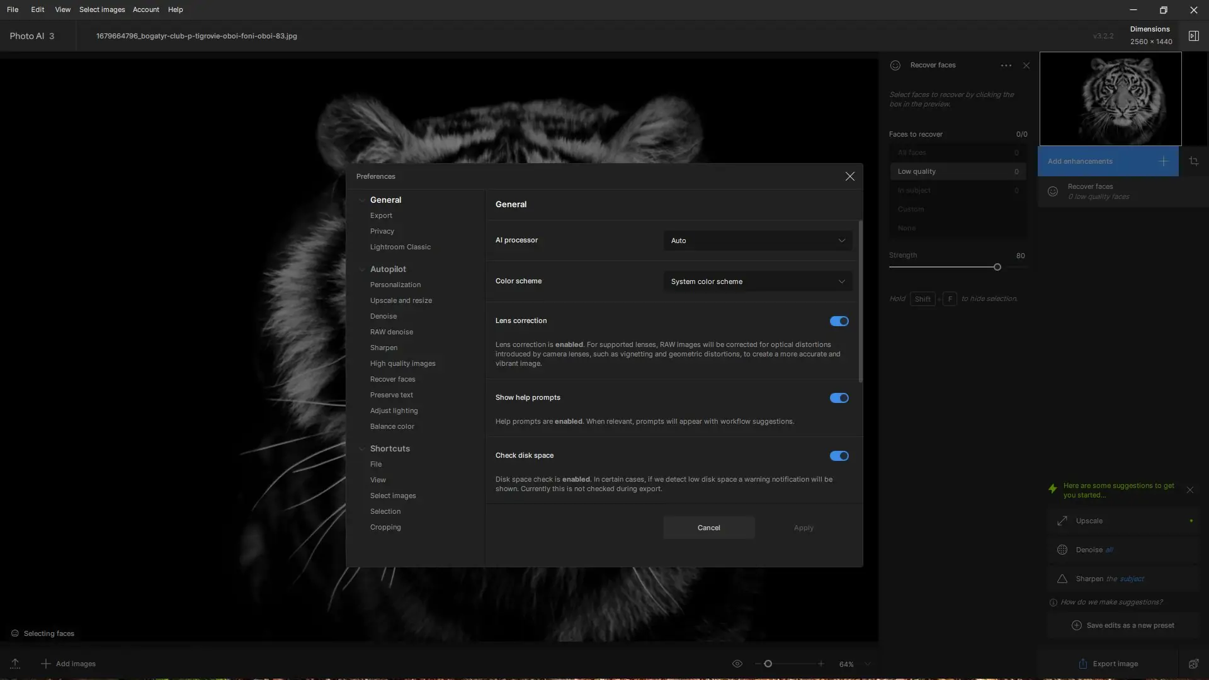Disable the Lens correction toggle
The image size is (1209, 680).
click(839, 321)
